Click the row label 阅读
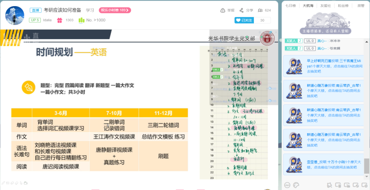The image size is (370, 190). (x=22, y=167)
